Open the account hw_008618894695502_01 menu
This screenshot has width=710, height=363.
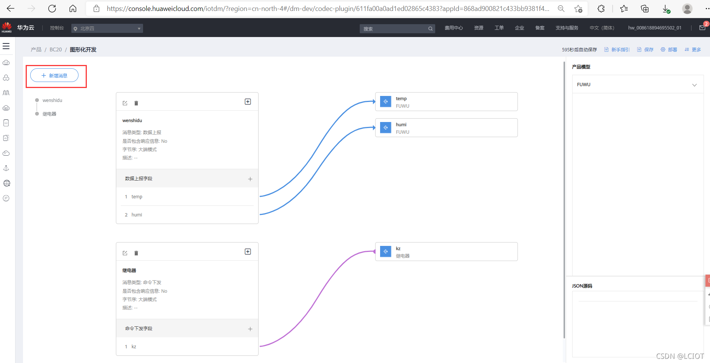655,28
